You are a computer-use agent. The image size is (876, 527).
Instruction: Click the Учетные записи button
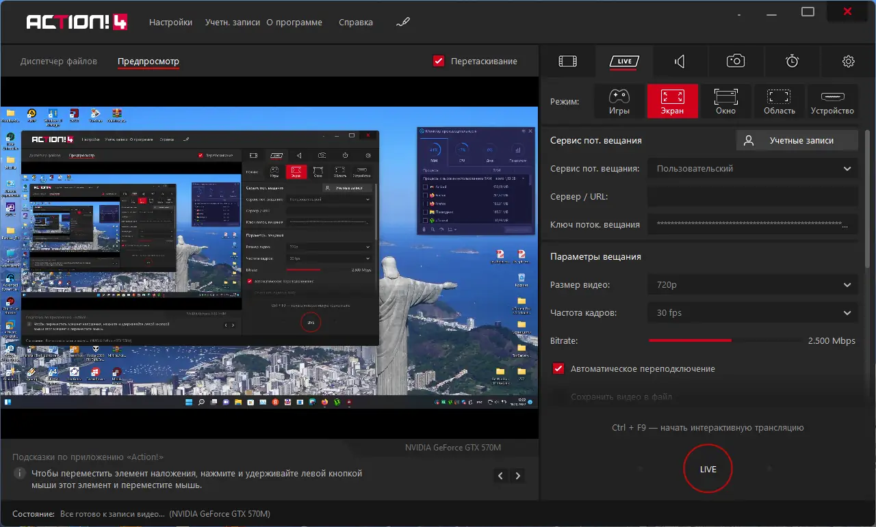797,140
